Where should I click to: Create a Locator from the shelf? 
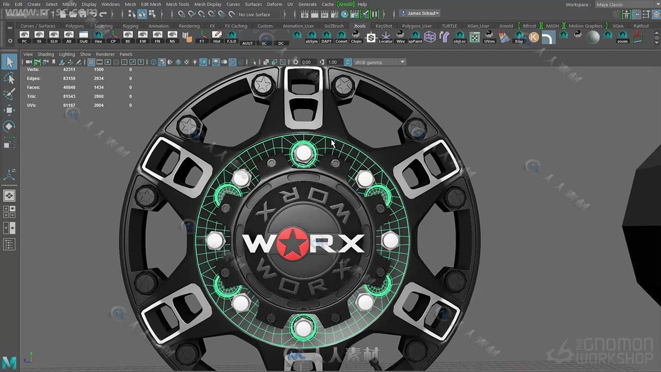pos(386,37)
